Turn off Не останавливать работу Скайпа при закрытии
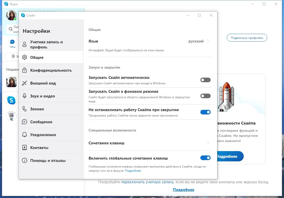284x198 pixels. (x=206, y=112)
